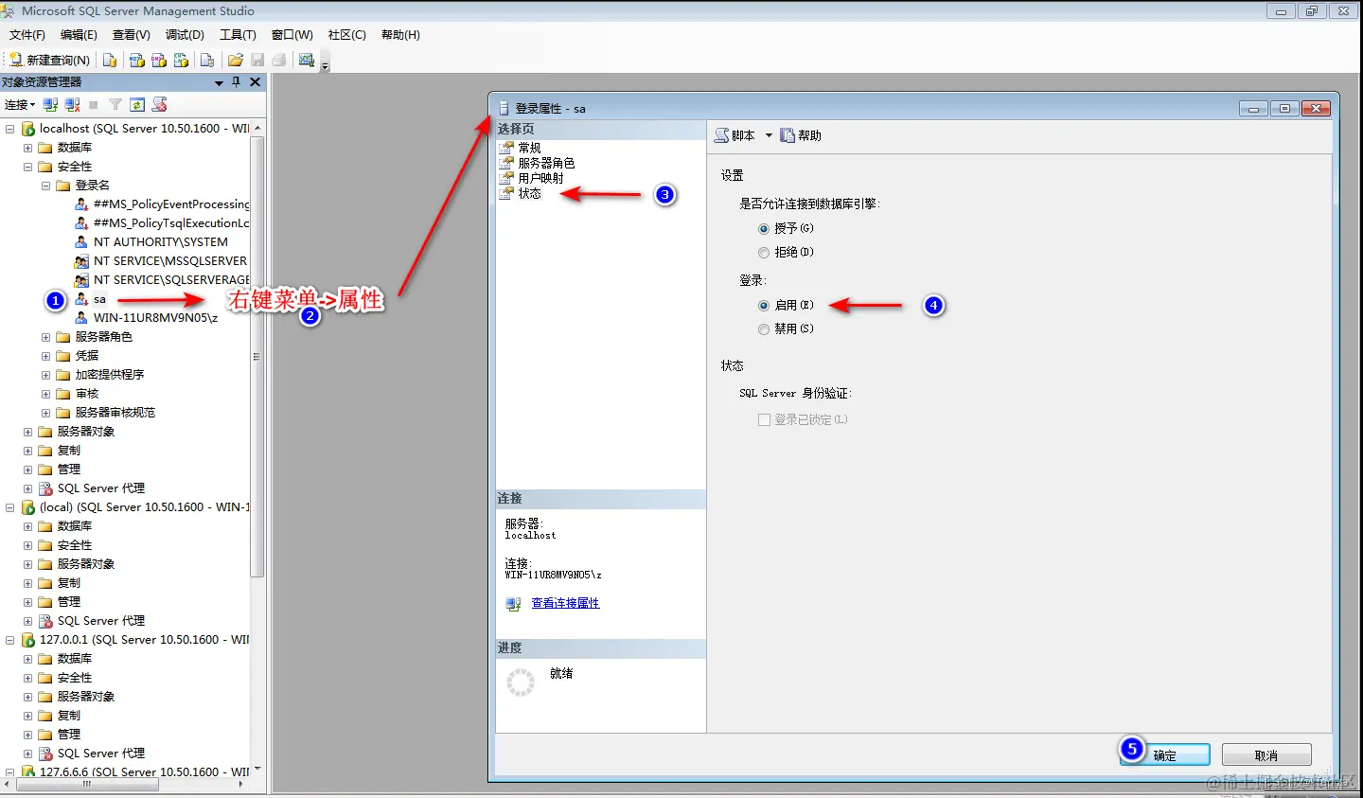Open a Database Engine query
The width and height of the screenshot is (1363, 798).
pyautogui.click(x=110, y=60)
